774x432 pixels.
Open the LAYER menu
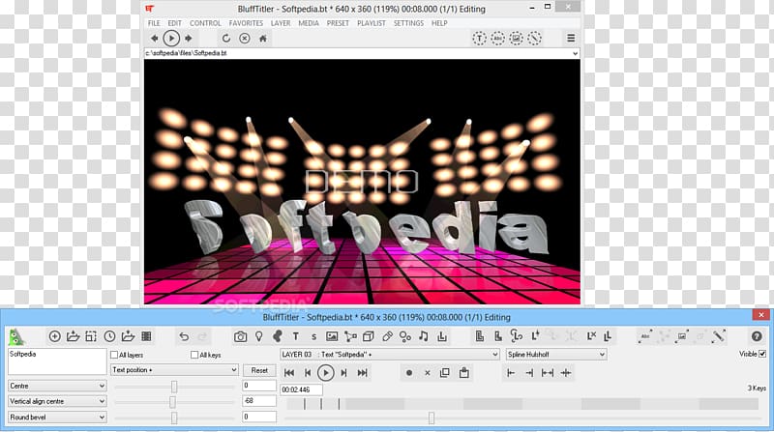click(281, 23)
